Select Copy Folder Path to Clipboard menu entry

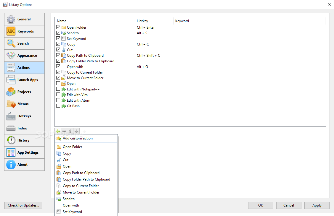coord(86,179)
